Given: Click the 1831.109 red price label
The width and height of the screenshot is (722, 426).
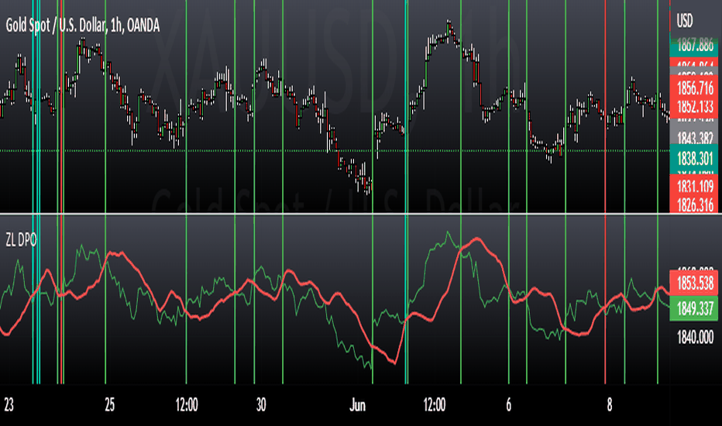Looking at the screenshot, I should pyautogui.click(x=694, y=186).
